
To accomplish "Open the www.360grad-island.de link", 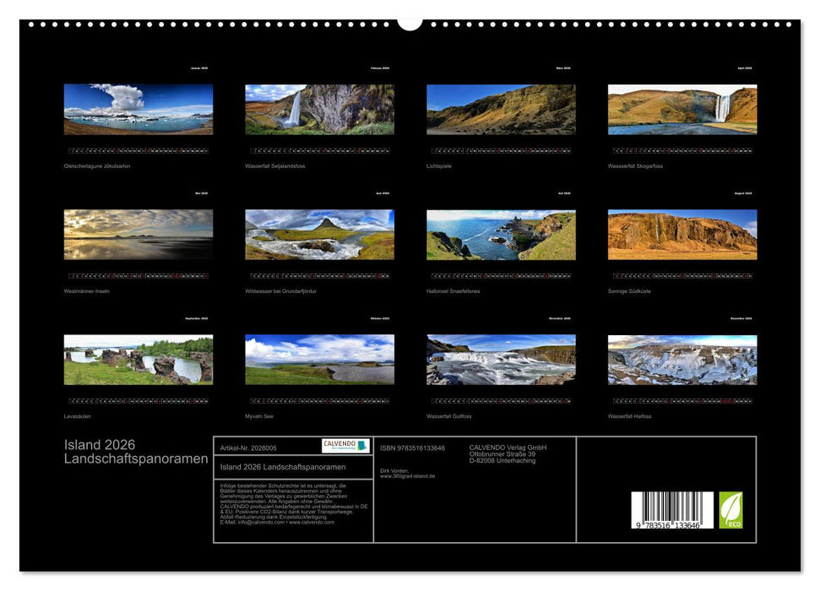I will [x=406, y=476].
